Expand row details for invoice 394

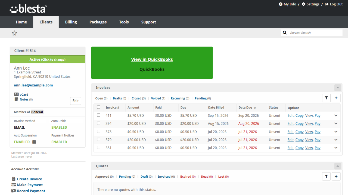coord(336,123)
